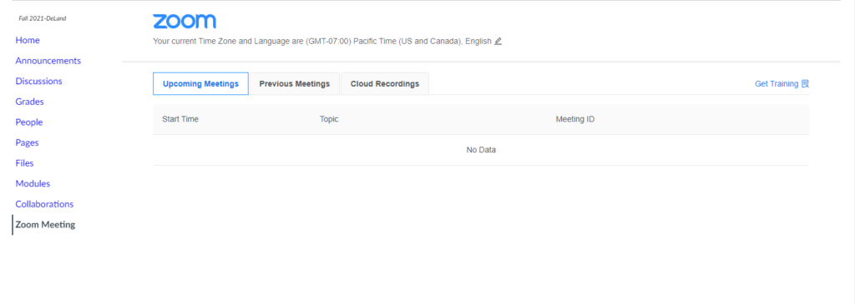View Grades in the course menu
855x304 pixels.
pos(29,102)
